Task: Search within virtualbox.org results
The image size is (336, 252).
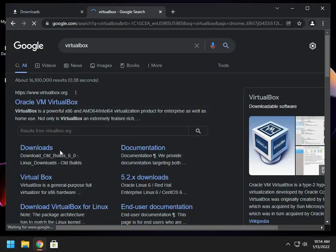Action: point(198,131)
